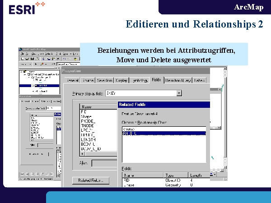Click the Type column header

point(169,174)
